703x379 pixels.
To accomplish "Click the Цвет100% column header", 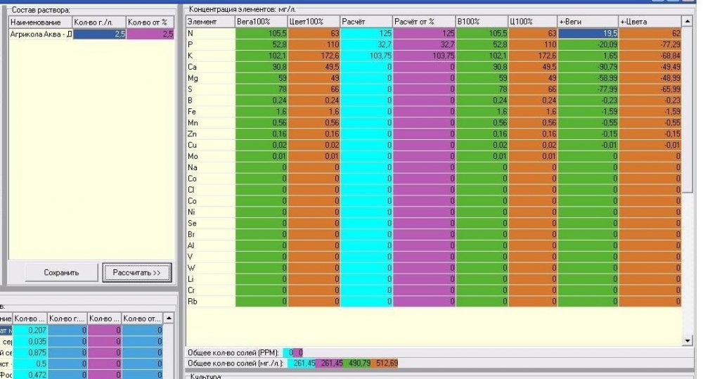I will pos(314,21).
